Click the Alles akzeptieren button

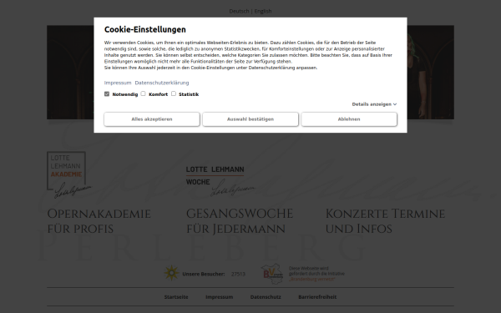tap(152, 119)
